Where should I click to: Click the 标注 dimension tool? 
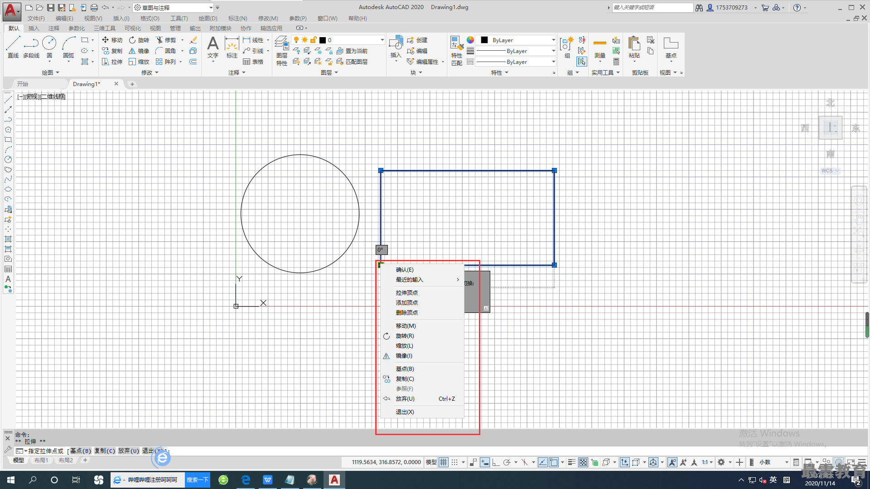click(232, 47)
